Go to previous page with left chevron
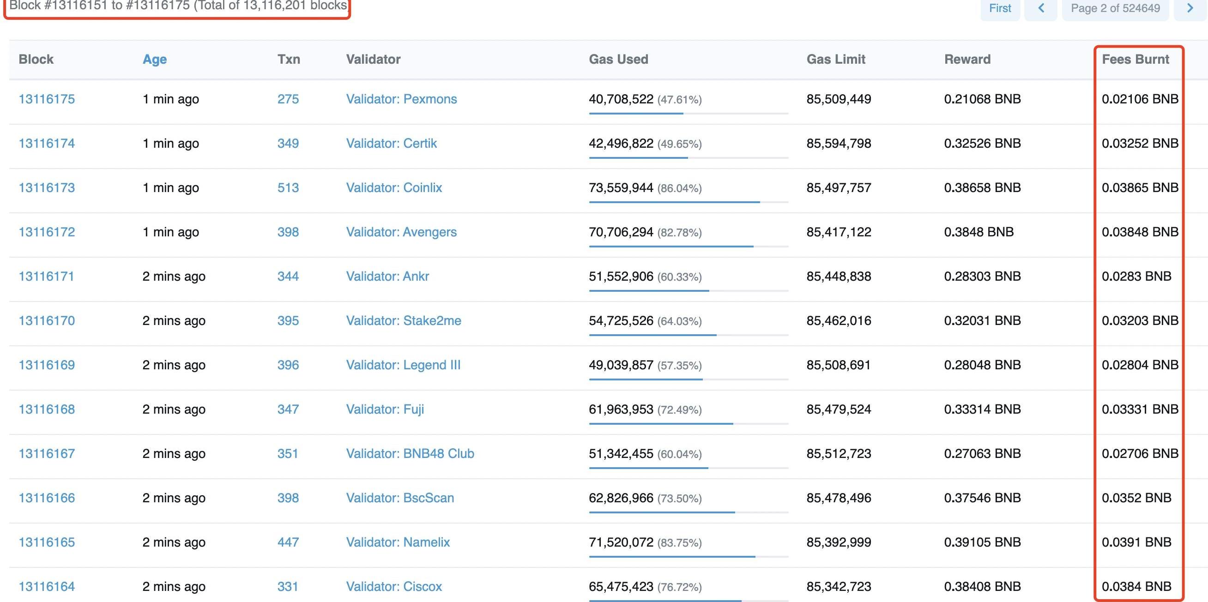This screenshot has width=1208, height=602. tap(1040, 8)
